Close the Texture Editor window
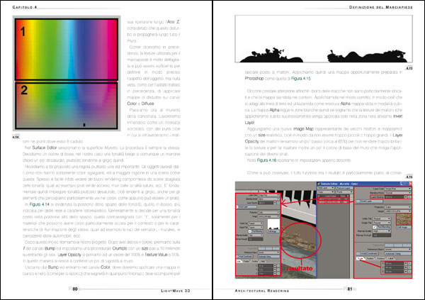425x300 pixels. [411, 184]
